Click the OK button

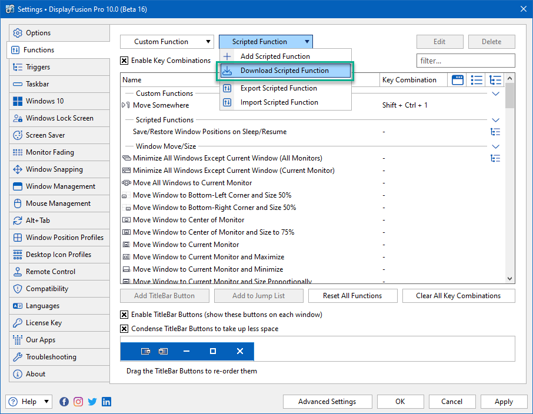pyautogui.click(x=400, y=402)
